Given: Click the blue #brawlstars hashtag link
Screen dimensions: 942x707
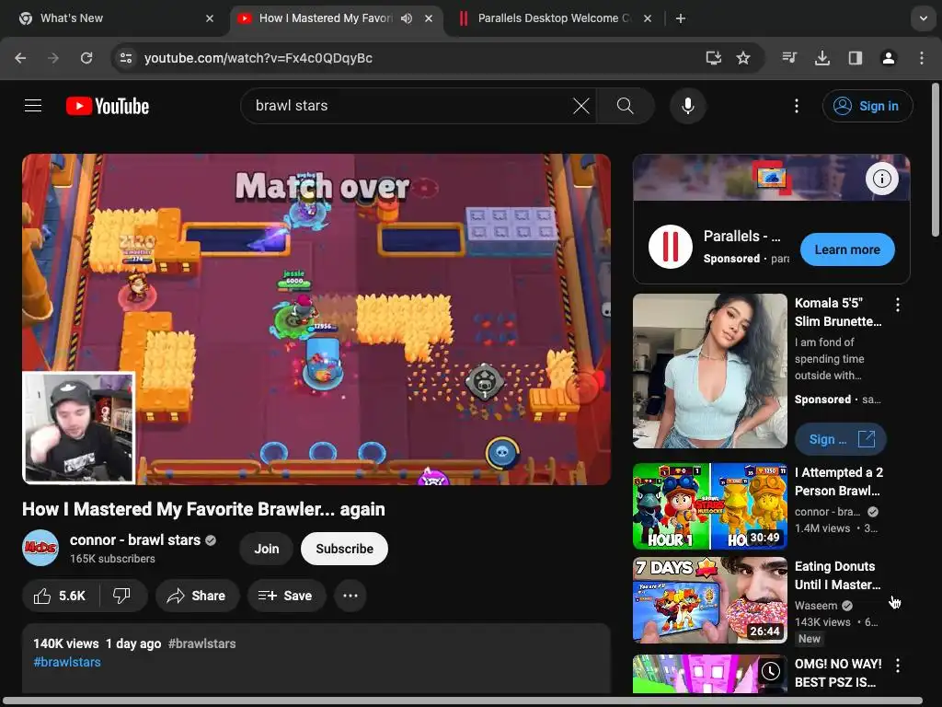Looking at the screenshot, I should (67, 662).
